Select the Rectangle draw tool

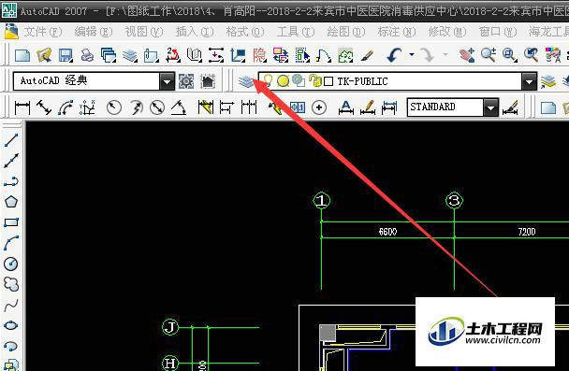11,222
